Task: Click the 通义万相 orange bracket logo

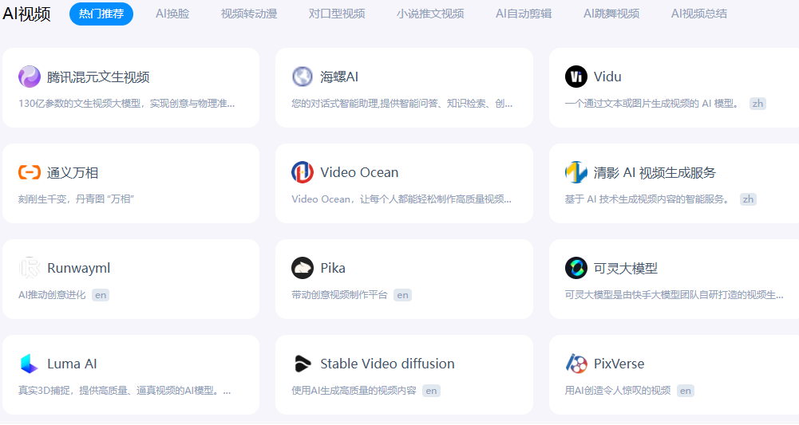Action: point(30,172)
